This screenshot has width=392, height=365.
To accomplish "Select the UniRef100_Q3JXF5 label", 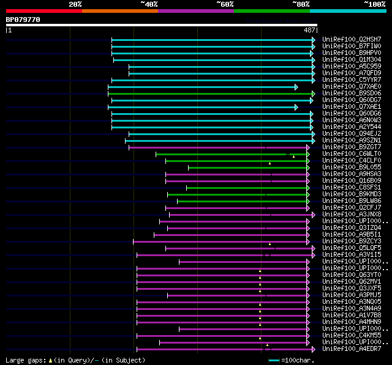I will click(x=352, y=289).
